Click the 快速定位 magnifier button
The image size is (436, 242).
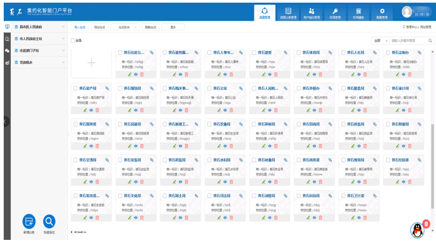[49, 221]
